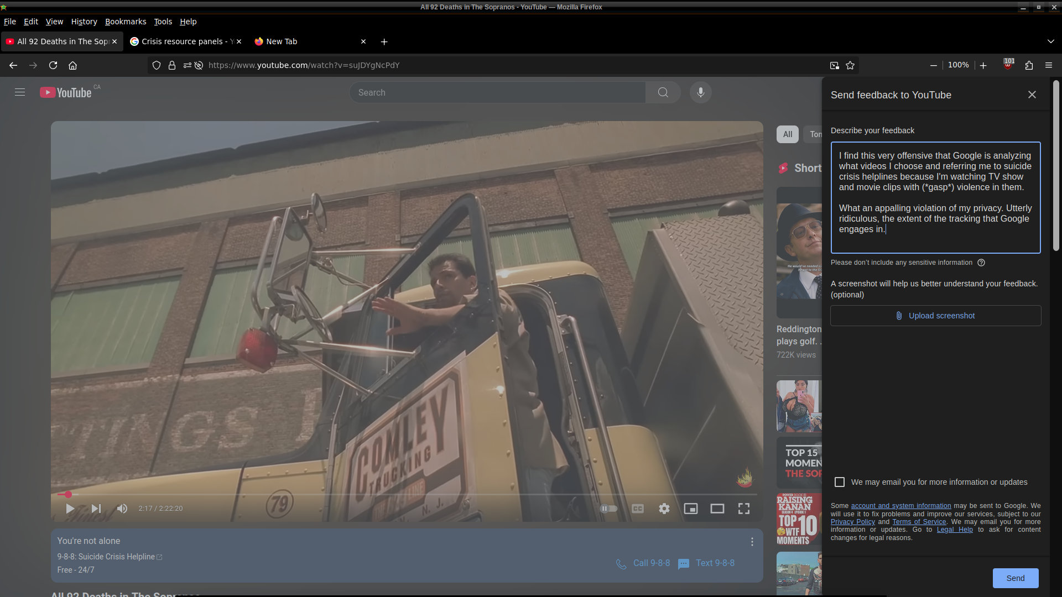Open video settings gear
1062x597 pixels.
tap(664, 509)
